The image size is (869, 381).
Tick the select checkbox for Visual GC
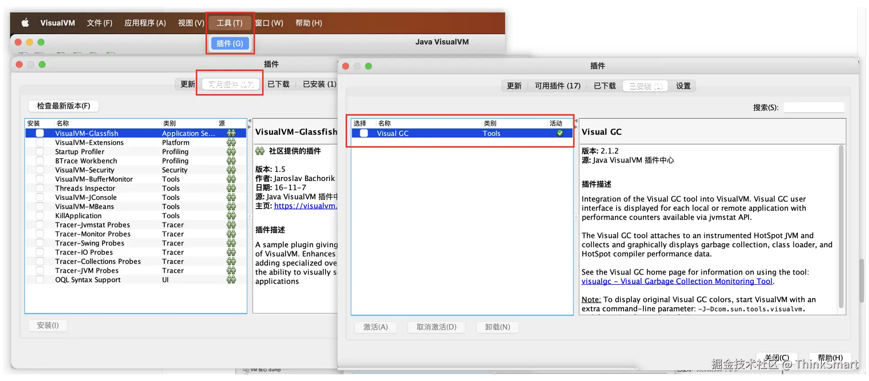click(364, 133)
